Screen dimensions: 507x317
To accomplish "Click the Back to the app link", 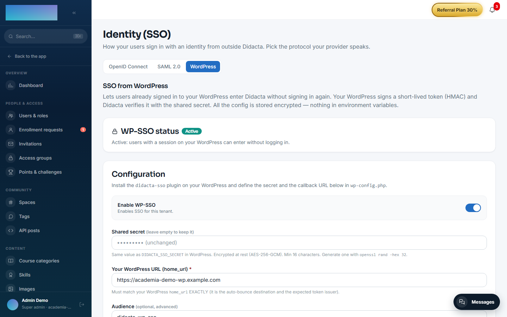I will click(x=27, y=56).
